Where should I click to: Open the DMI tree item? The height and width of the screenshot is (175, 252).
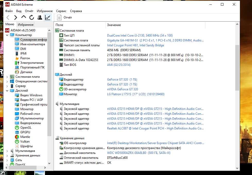[x=23, y=49]
